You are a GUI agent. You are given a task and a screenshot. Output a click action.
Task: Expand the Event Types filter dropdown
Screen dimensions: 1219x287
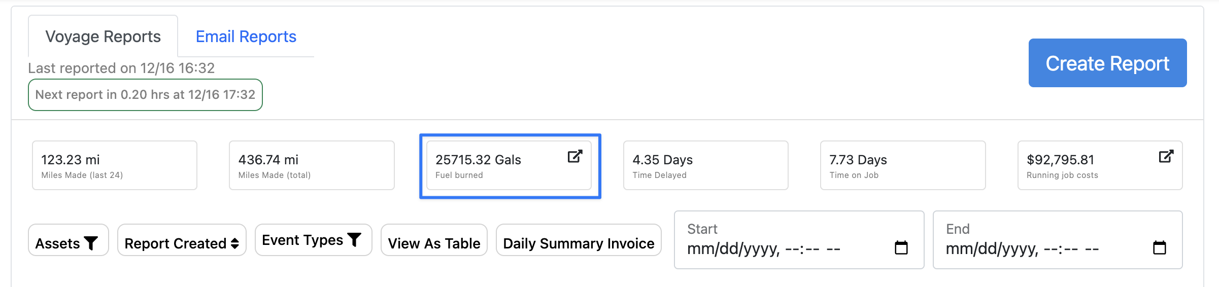[x=302, y=240]
